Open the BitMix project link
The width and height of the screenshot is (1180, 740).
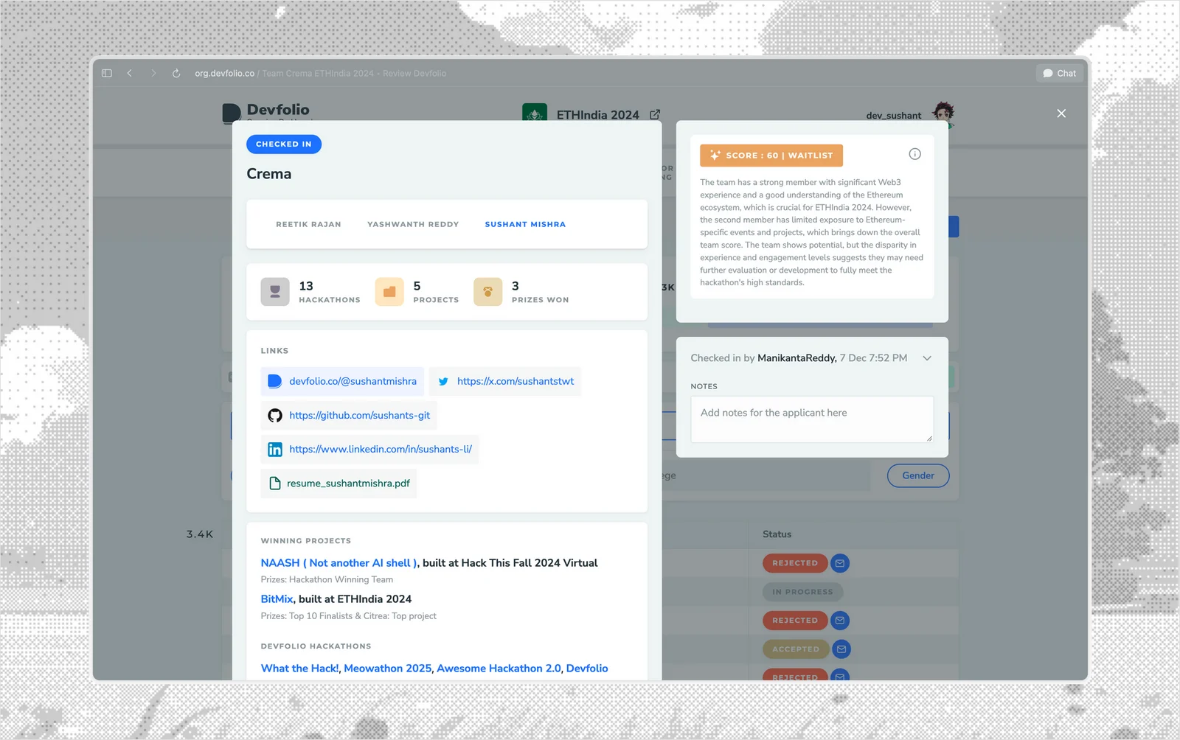(277, 599)
